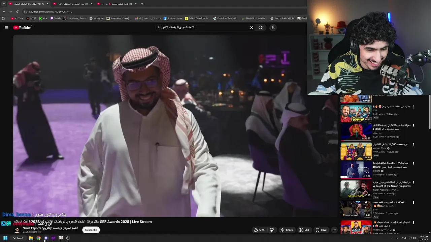Click the address bar URL
431x242 pixels.
[x=50, y=12]
